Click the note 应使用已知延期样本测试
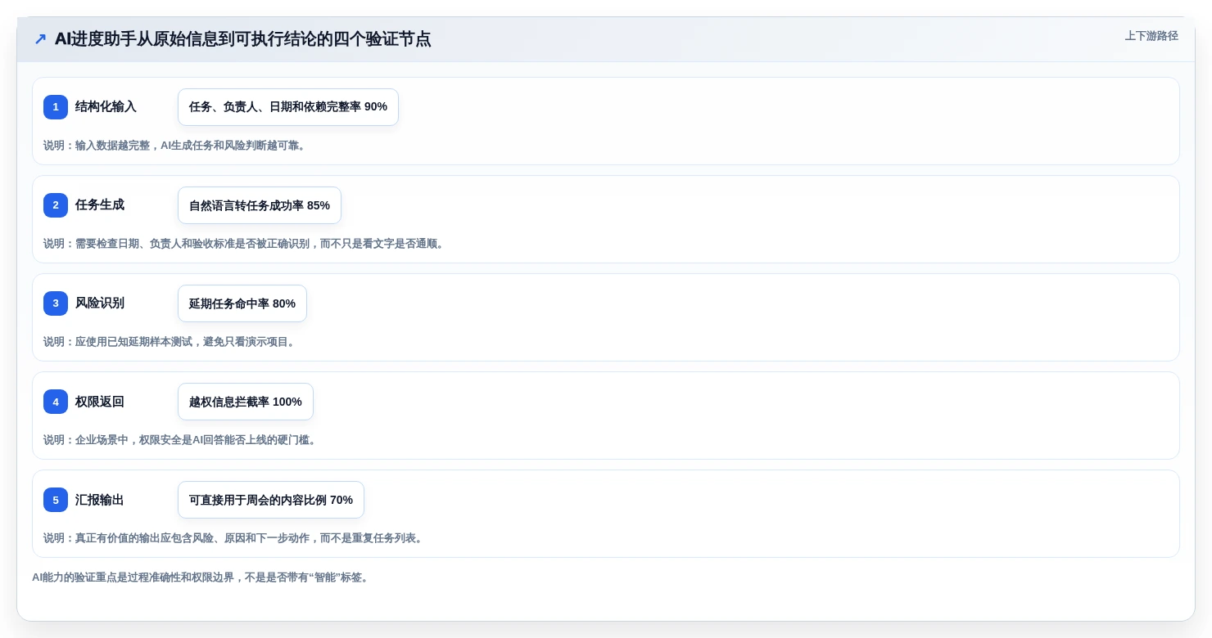The image size is (1212, 638). point(171,342)
